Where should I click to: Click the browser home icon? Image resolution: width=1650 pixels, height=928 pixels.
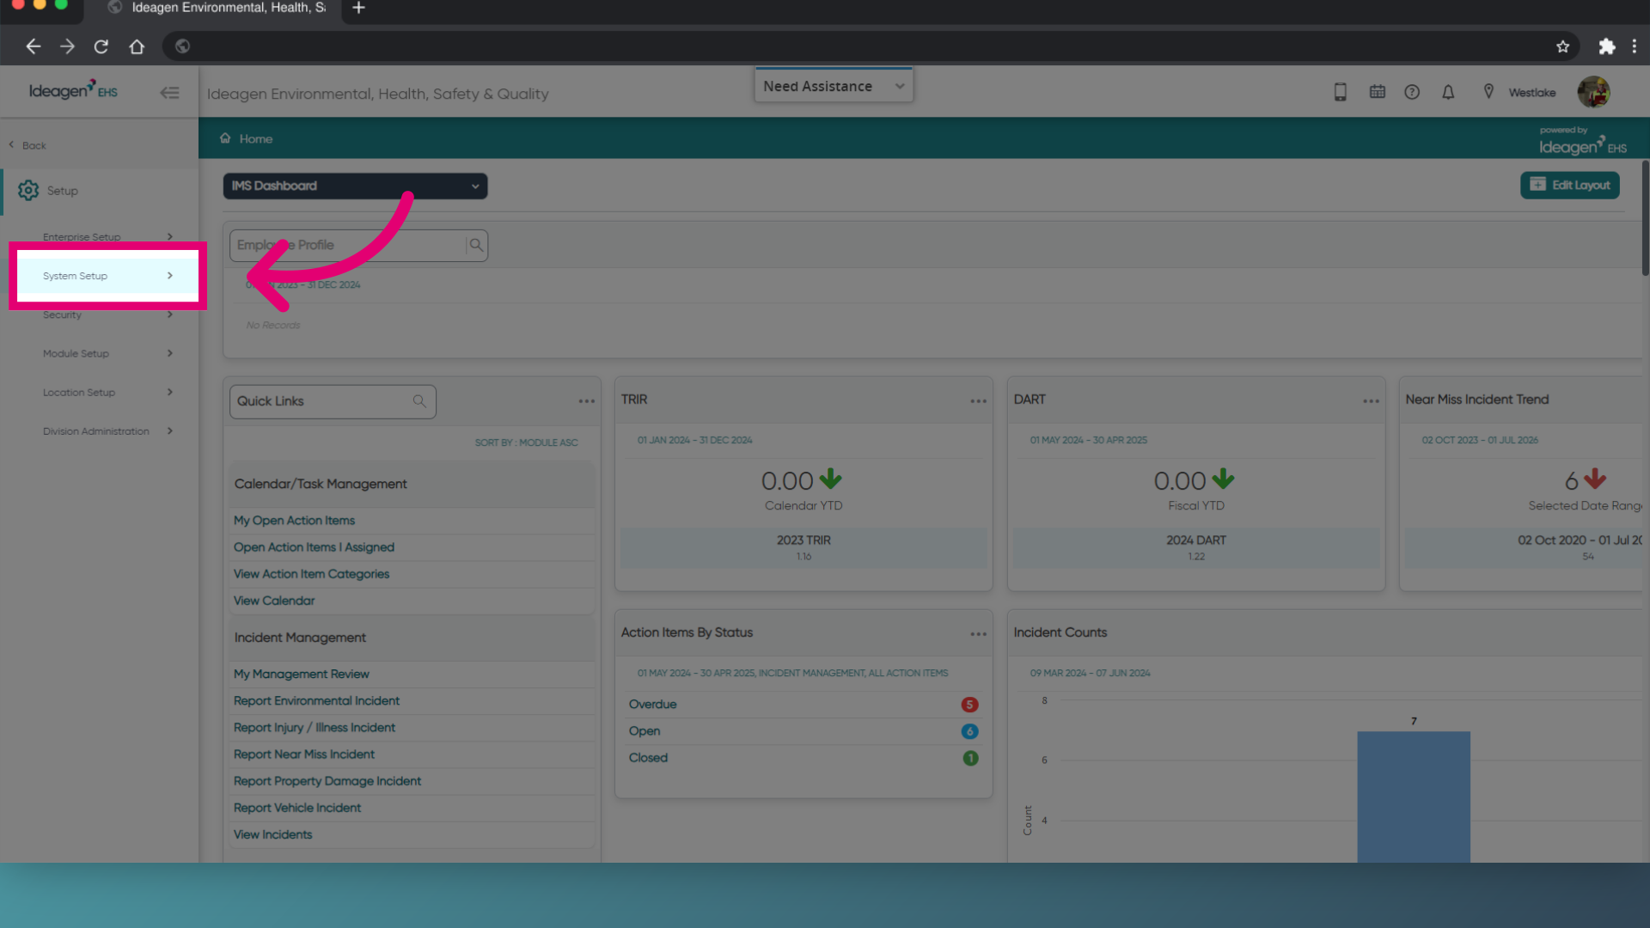[x=137, y=46]
